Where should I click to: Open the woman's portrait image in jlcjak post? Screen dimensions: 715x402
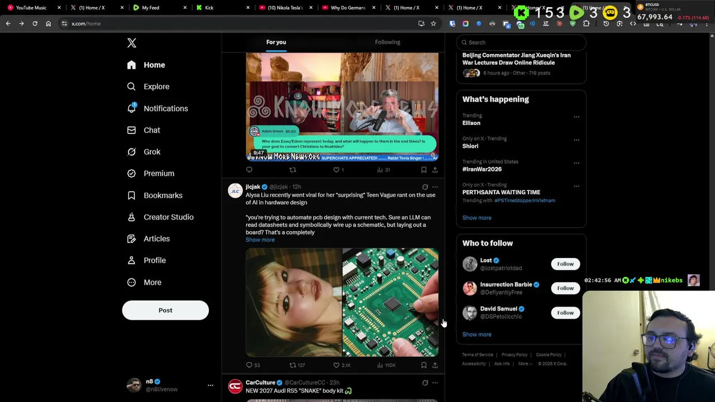[x=294, y=302]
